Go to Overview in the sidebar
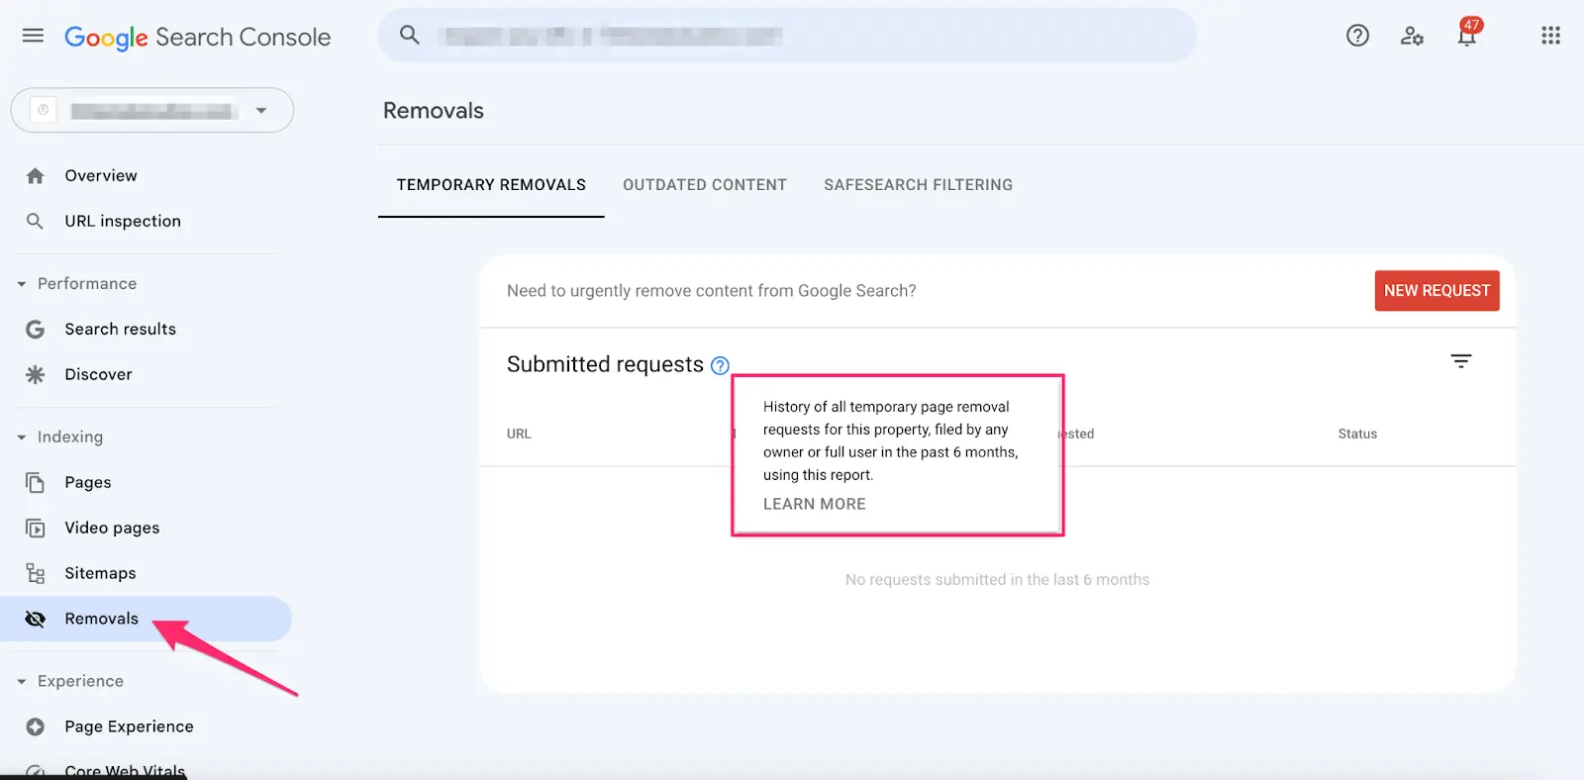The height and width of the screenshot is (780, 1584). [x=101, y=175]
